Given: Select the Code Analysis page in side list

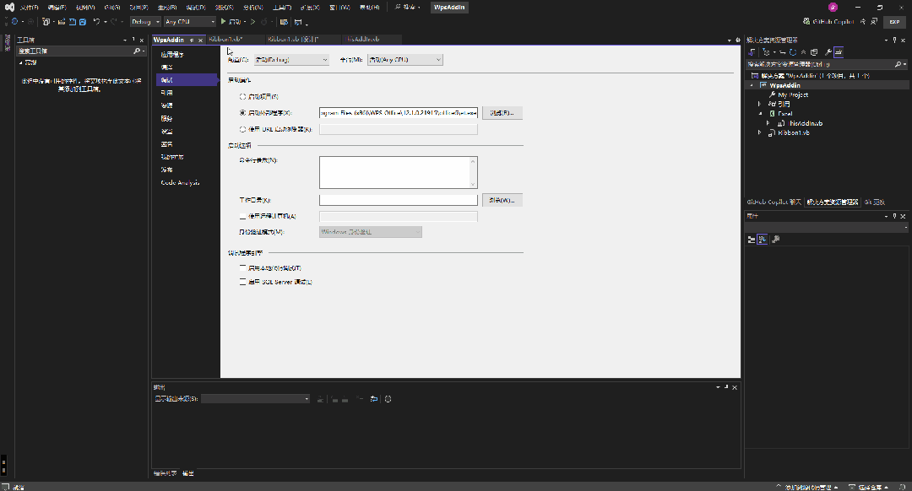Looking at the screenshot, I should [180, 182].
